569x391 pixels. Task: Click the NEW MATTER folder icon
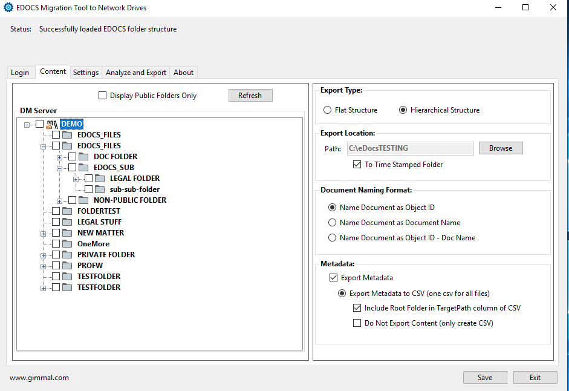[x=67, y=233]
